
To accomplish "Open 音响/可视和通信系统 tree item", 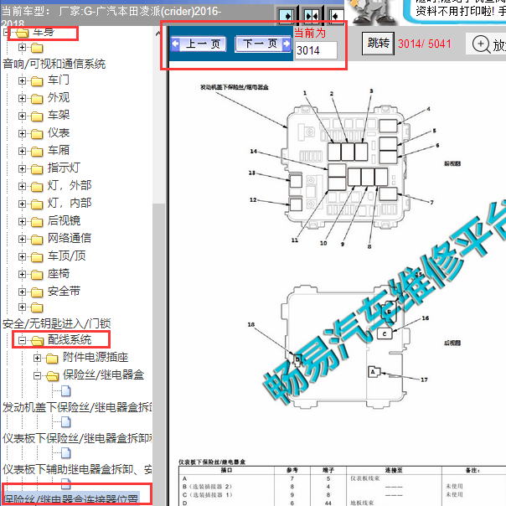I will (54, 64).
